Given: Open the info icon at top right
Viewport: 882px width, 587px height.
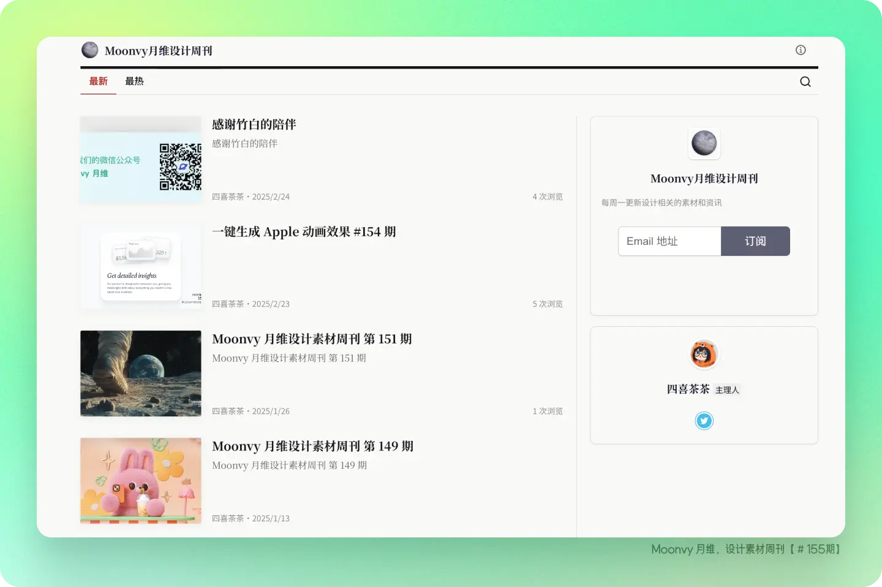Looking at the screenshot, I should point(801,50).
